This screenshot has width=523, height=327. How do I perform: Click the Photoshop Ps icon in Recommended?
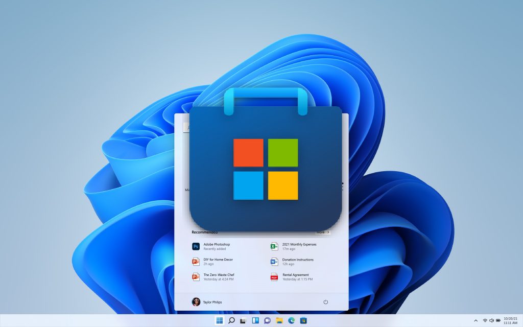click(x=196, y=247)
